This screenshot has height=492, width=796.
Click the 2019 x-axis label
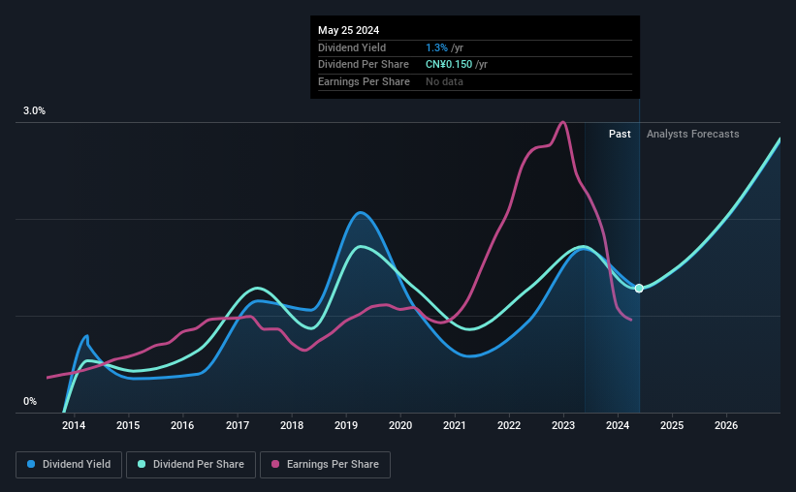tap(346, 425)
